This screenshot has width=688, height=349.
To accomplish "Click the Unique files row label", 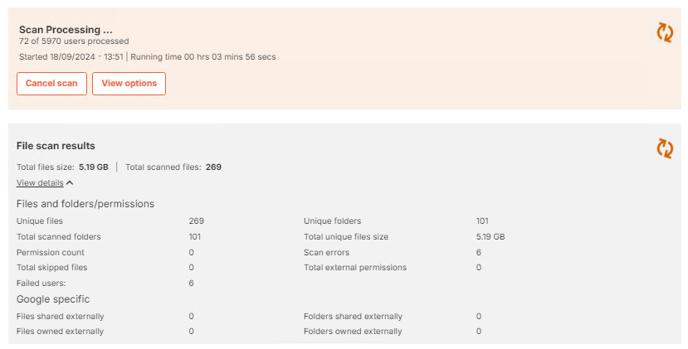I will coord(40,221).
